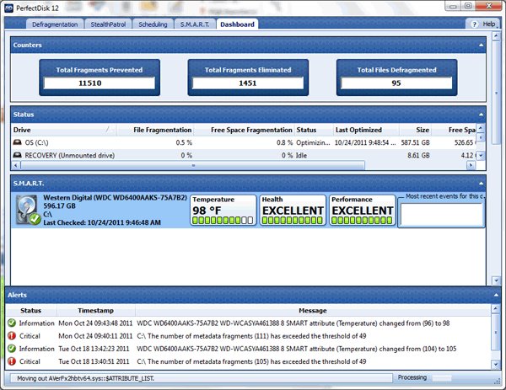Select the OS (C:\) drive row
The image size is (506, 390).
point(244,142)
